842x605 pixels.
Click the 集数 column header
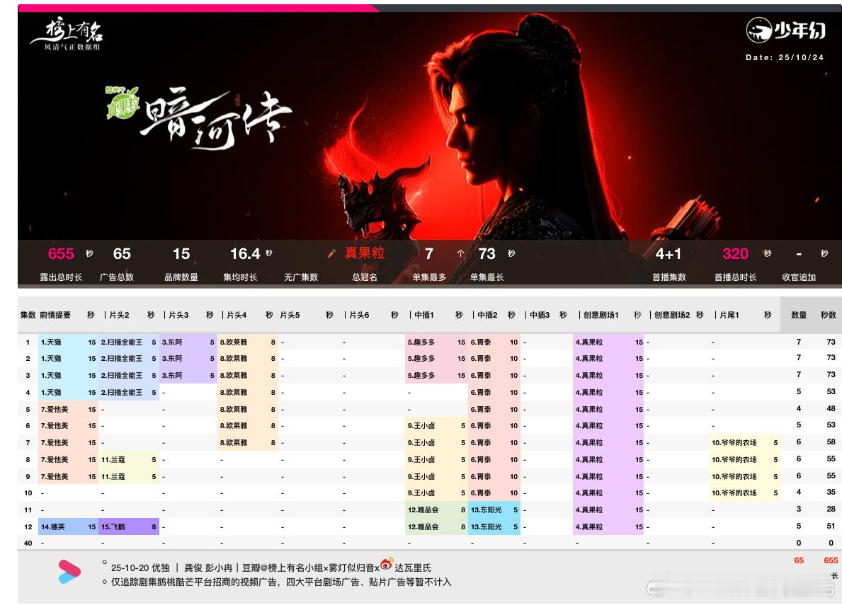click(28, 315)
